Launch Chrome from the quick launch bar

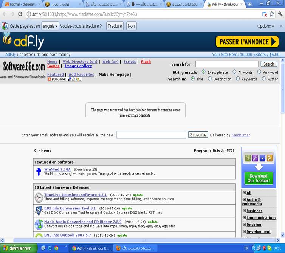tap(56, 248)
